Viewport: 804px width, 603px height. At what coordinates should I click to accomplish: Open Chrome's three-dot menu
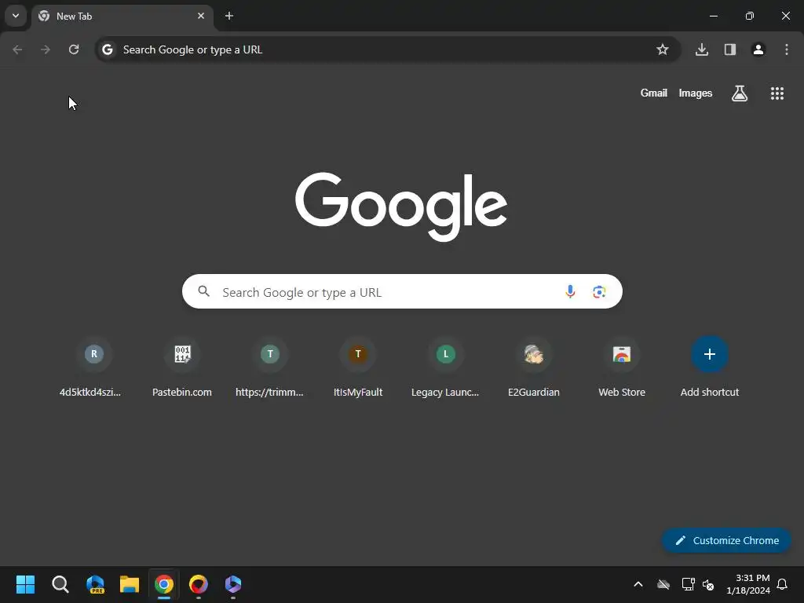(787, 49)
